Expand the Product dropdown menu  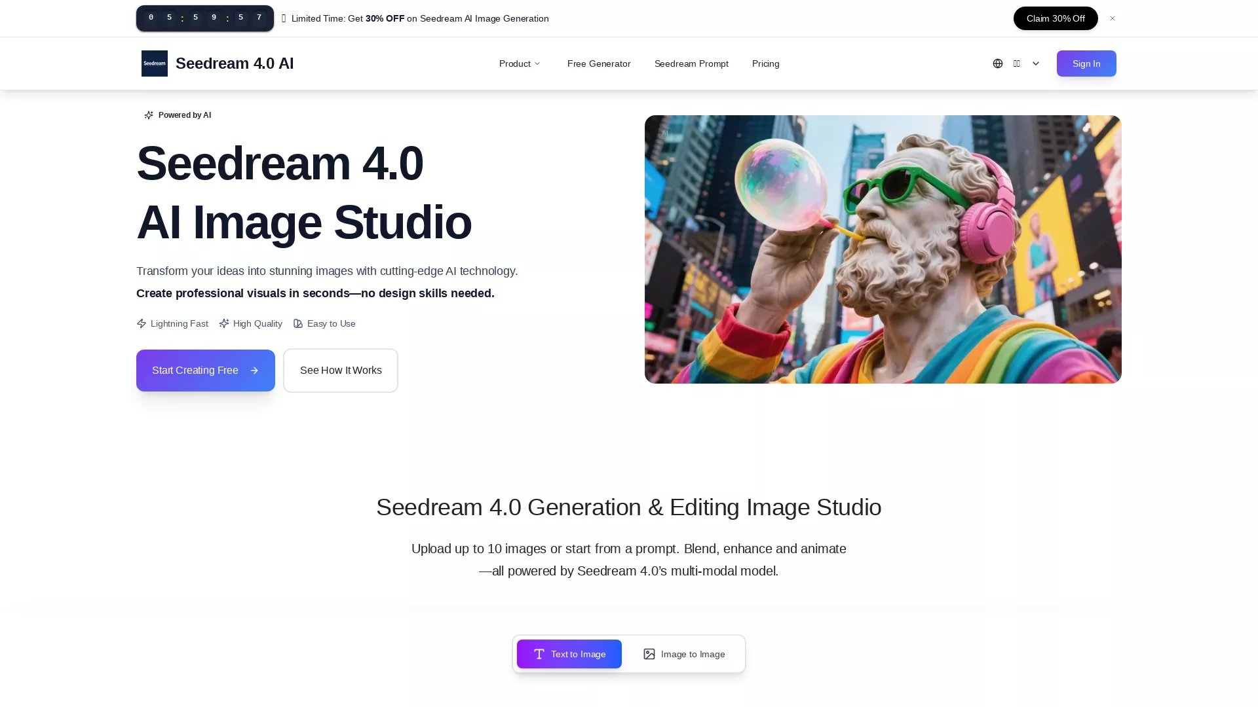pyautogui.click(x=520, y=63)
